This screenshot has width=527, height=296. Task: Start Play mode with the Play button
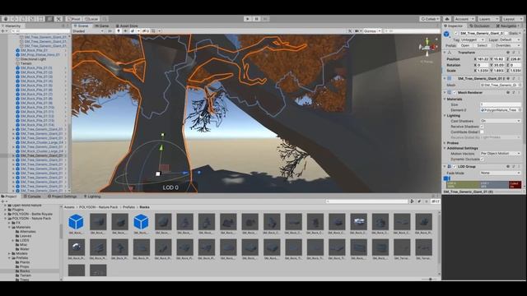[248, 19]
